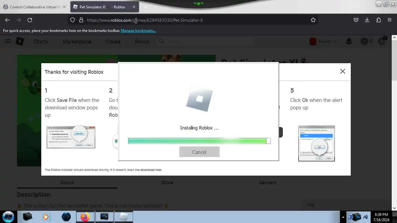Open the Firefox downloads panel

(x=367, y=20)
